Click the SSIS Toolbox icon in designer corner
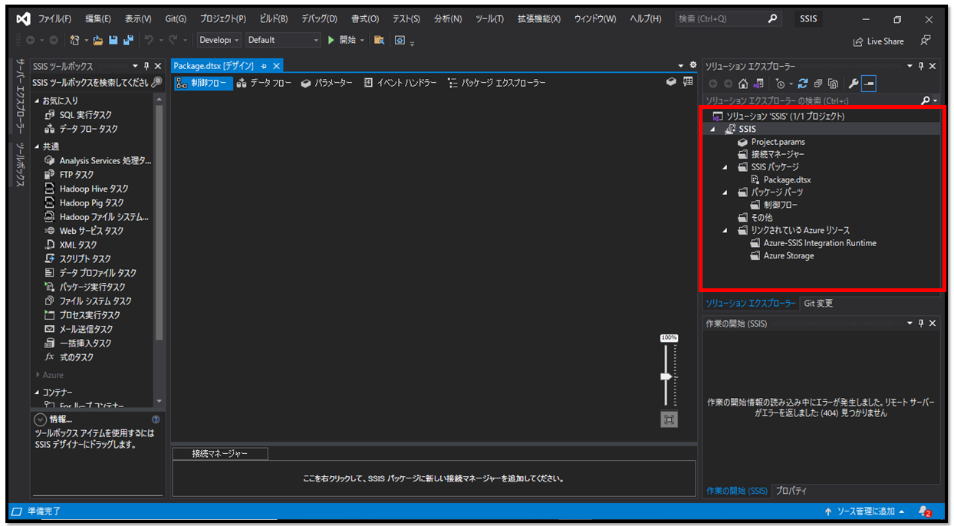Image resolution: width=954 pixels, height=526 pixels. [670, 82]
